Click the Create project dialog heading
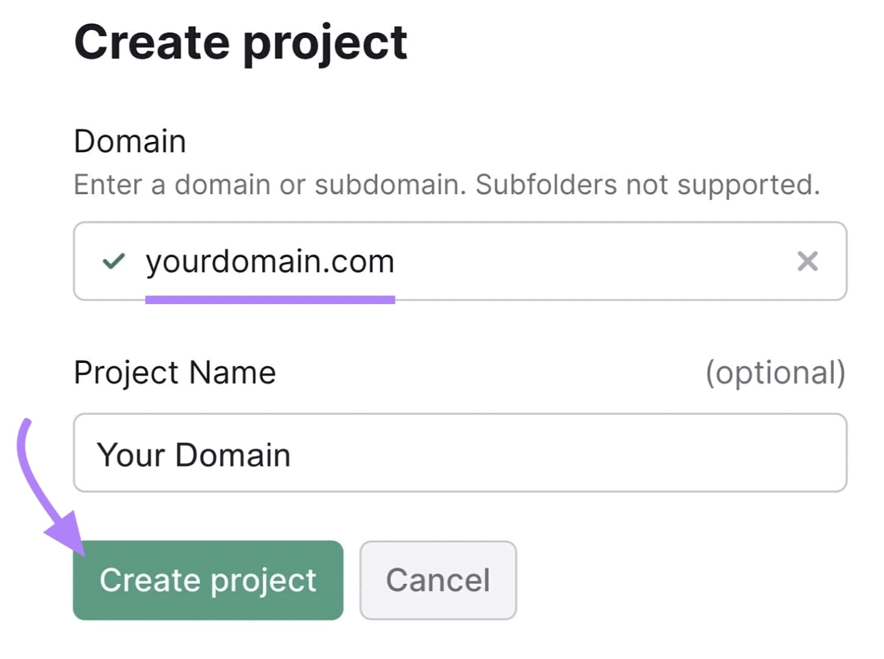Image resolution: width=884 pixels, height=659 pixels. click(241, 41)
